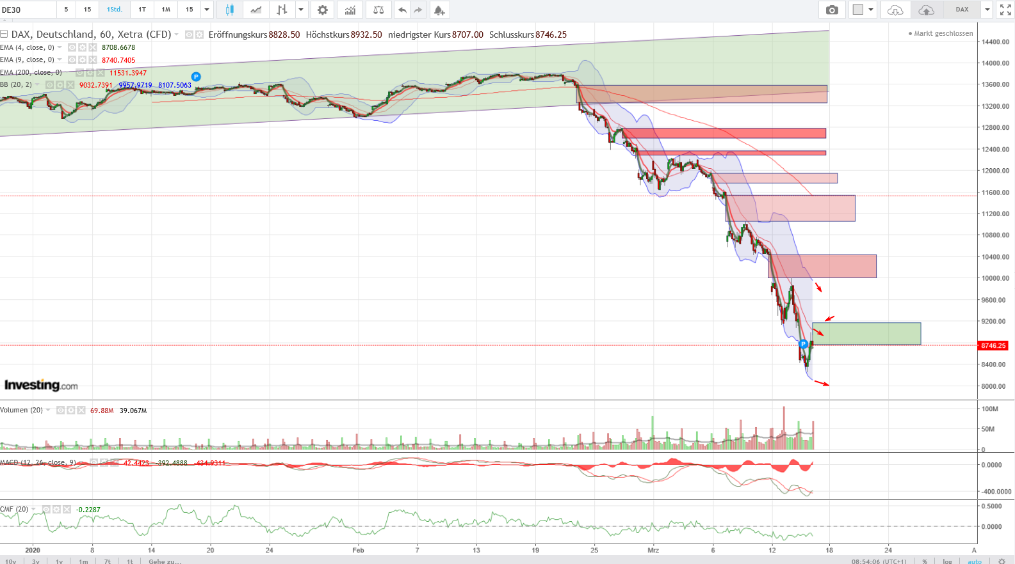Hide the CMF (20) indicator
Image resolution: width=1015 pixels, height=564 pixels.
click(x=46, y=510)
